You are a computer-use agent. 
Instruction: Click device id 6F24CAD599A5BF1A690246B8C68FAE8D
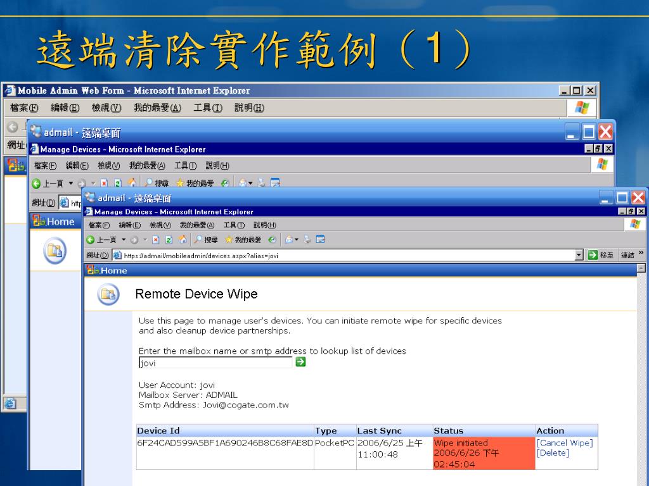coord(225,443)
